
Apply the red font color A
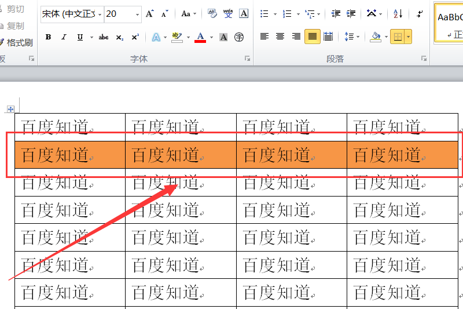point(200,38)
